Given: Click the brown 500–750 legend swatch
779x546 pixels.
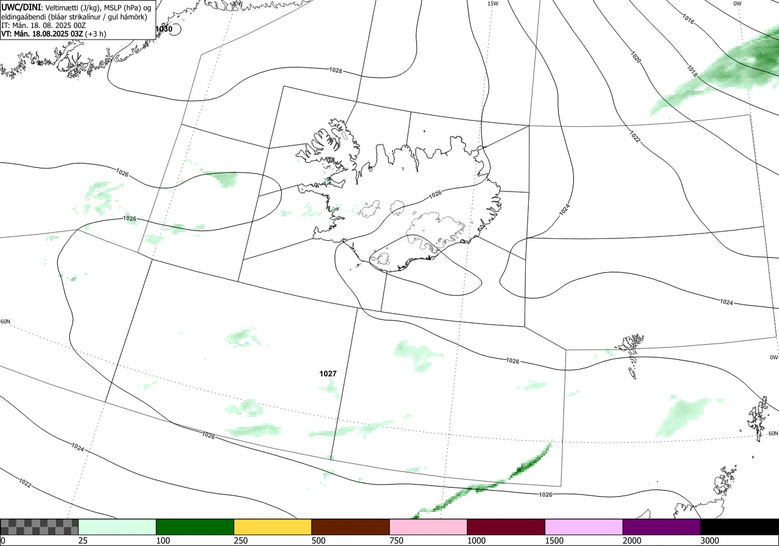Looking at the screenshot, I should pos(351,527).
